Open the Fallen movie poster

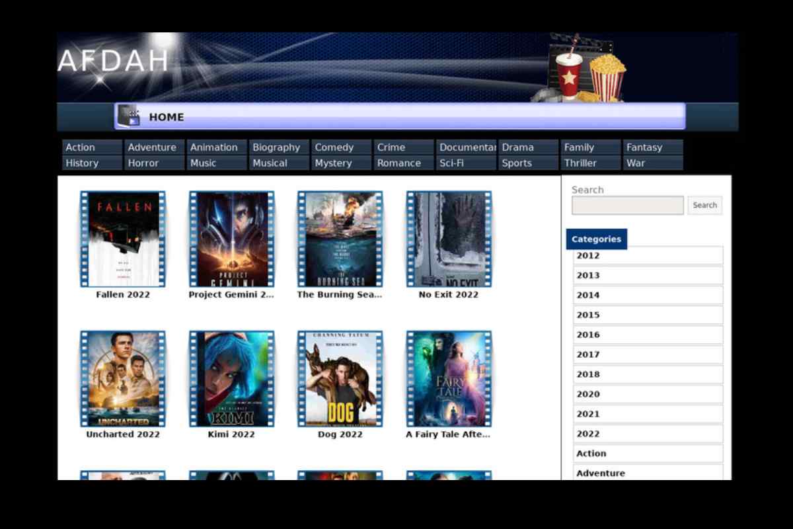[x=123, y=239]
